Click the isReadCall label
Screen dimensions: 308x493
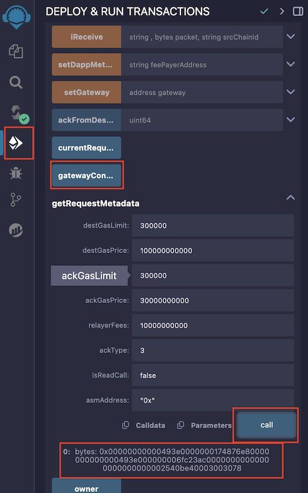click(110, 375)
